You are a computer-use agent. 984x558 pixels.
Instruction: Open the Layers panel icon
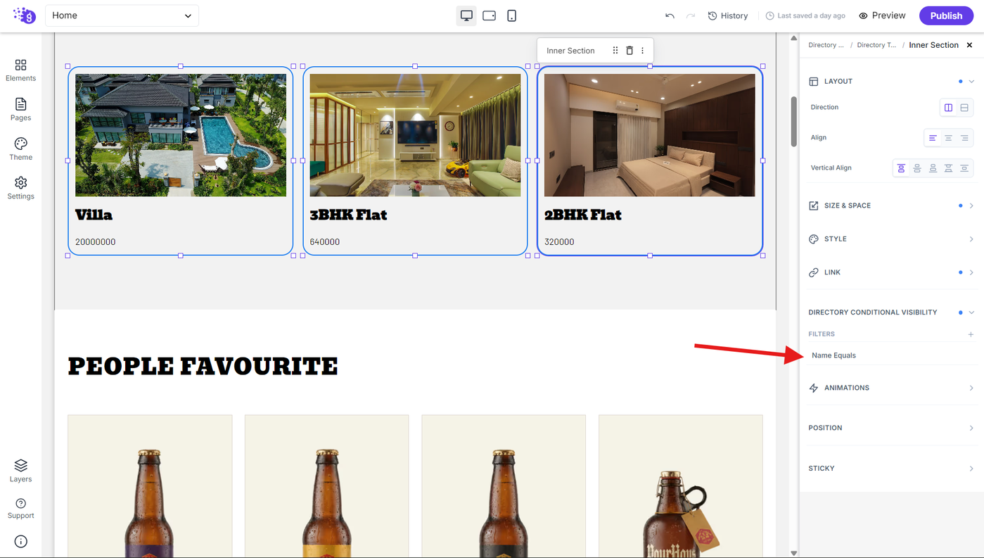tap(20, 471)
